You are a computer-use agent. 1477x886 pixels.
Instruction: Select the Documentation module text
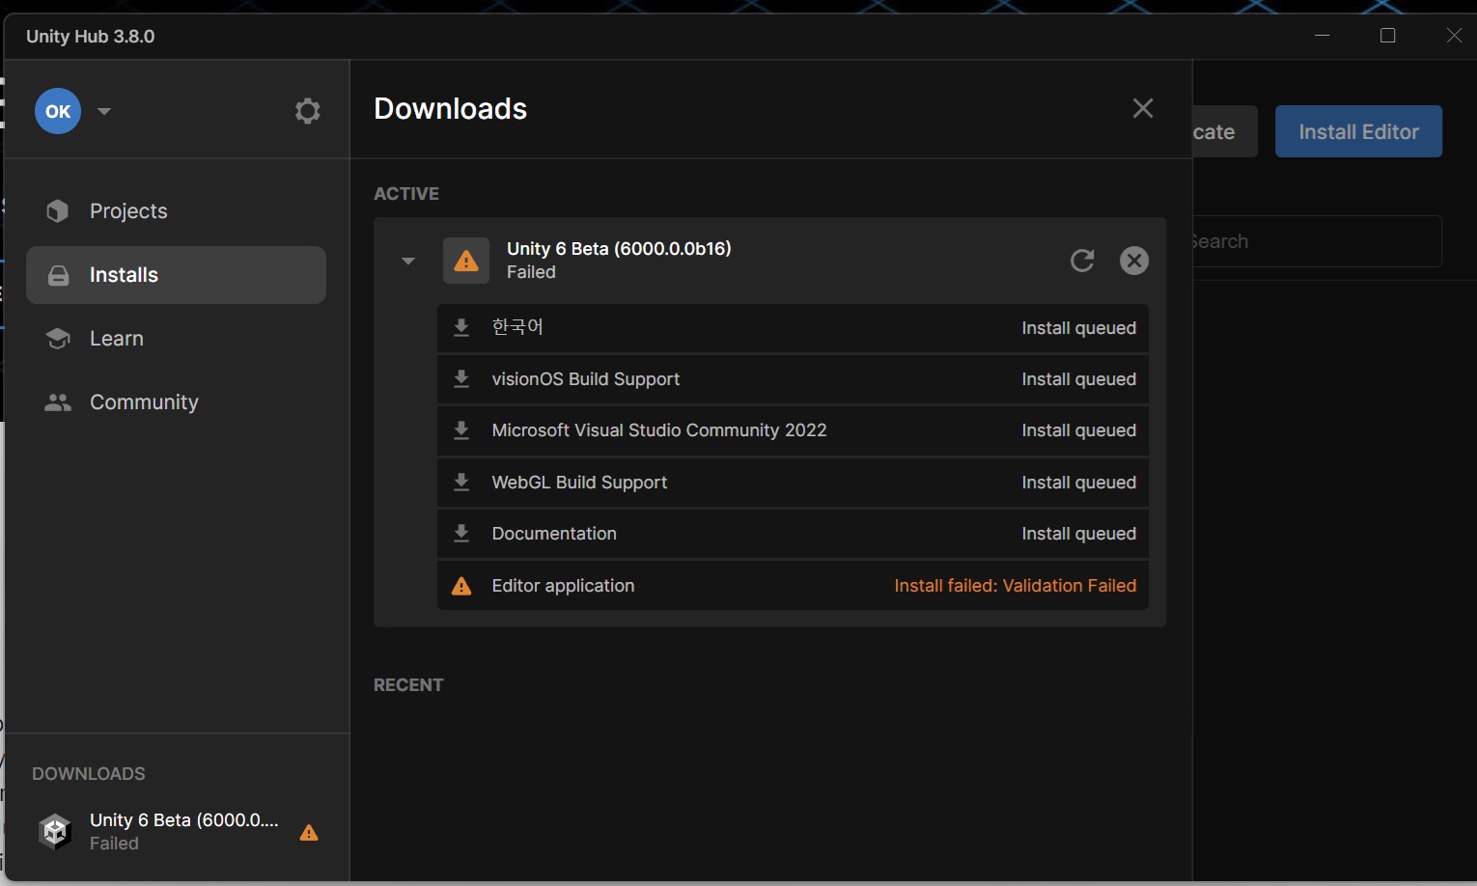coord(554,534)
